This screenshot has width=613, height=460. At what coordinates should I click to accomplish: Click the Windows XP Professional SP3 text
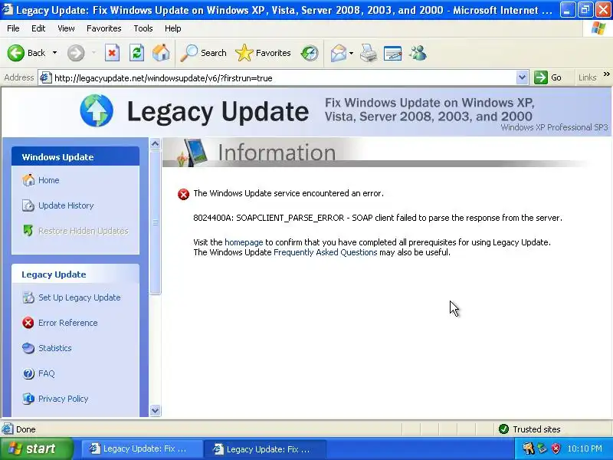(x=554, y=127)
